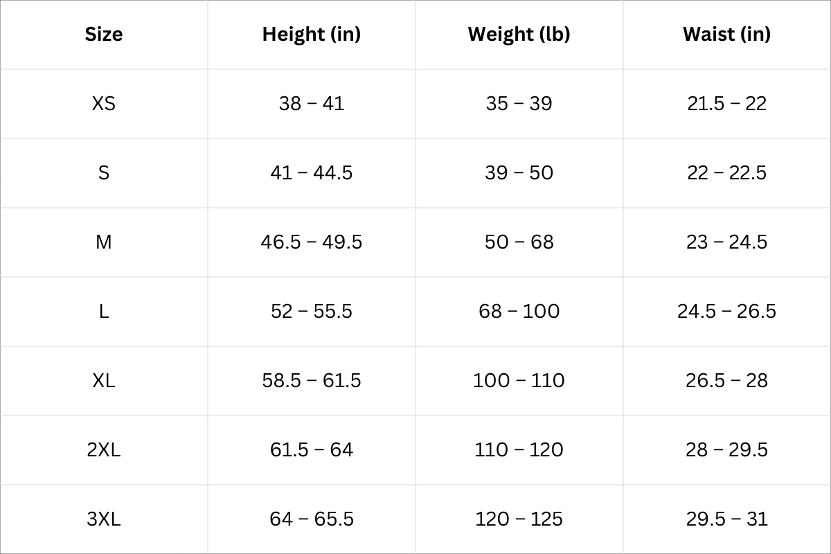Select the waist cell reading 21.5 – 22
Screen dimensions: 831x554
(726, 103)
